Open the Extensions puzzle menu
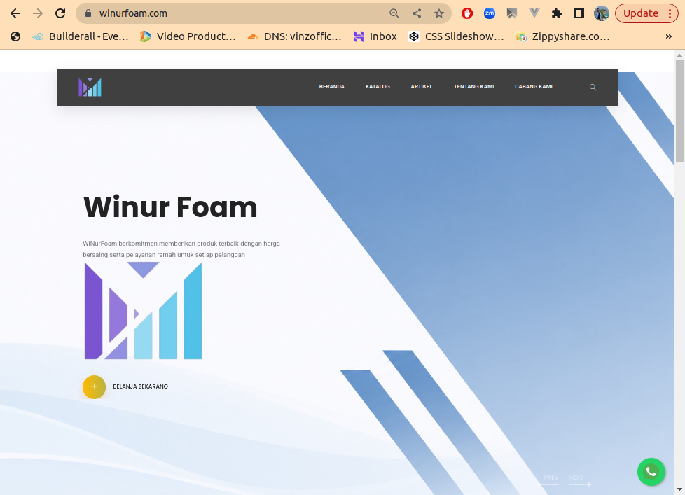Screen dimensions: 685x495 [557, 13]
